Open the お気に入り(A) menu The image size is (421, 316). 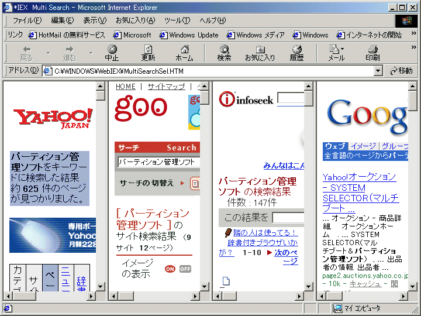135,20
